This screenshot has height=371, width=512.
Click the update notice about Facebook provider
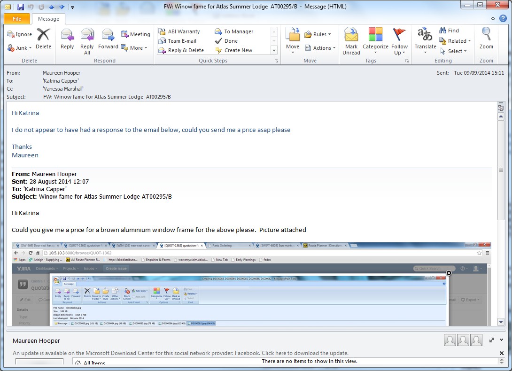(x=180, y=353)
